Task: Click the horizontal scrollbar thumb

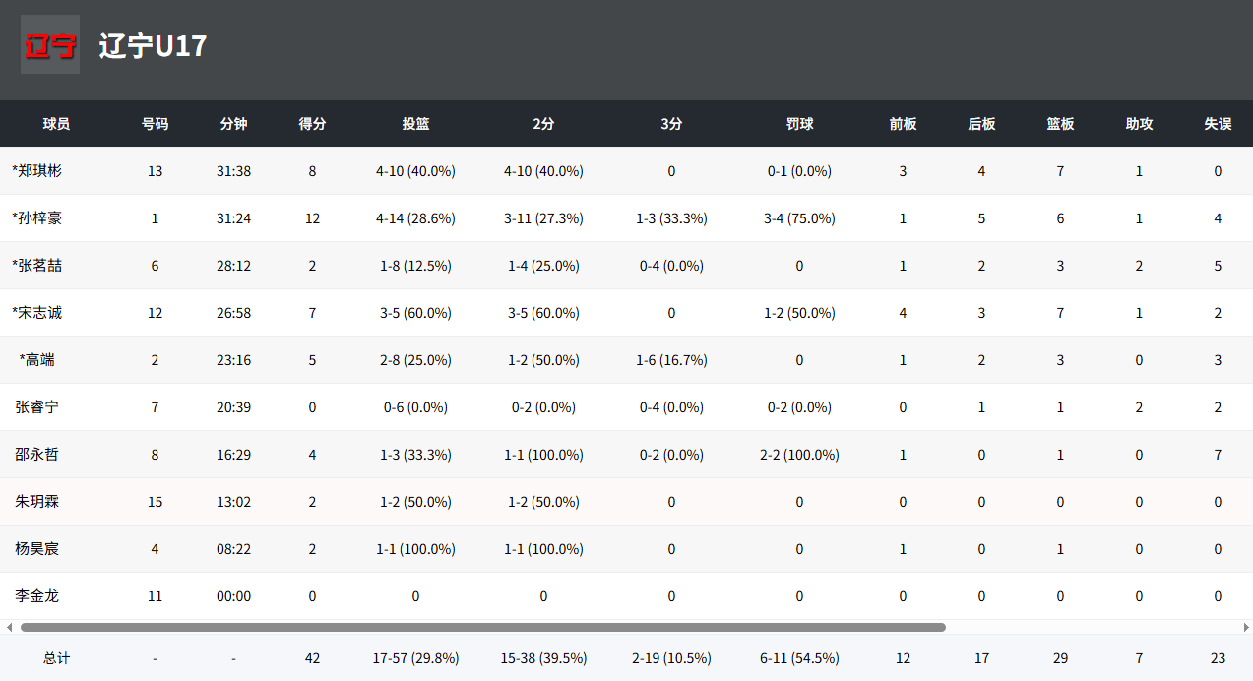Action: pos(482,627)
